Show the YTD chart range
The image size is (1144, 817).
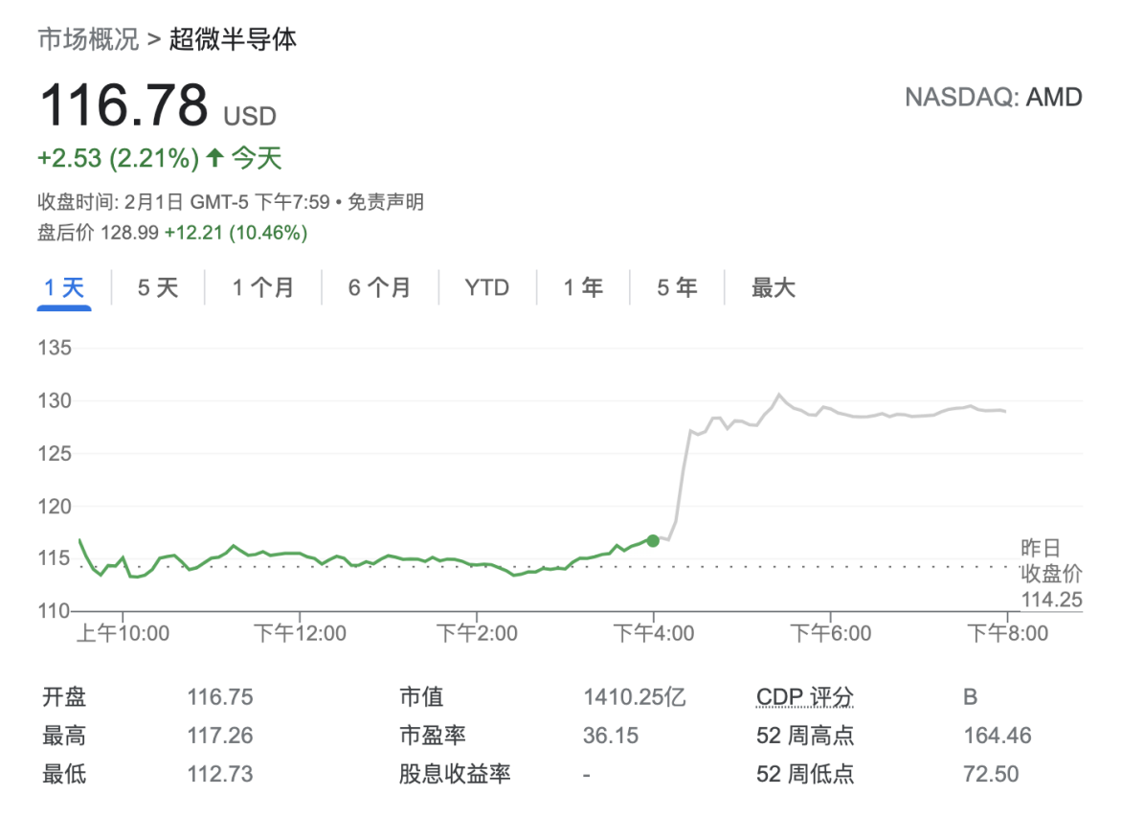click(x=487, y=287)
